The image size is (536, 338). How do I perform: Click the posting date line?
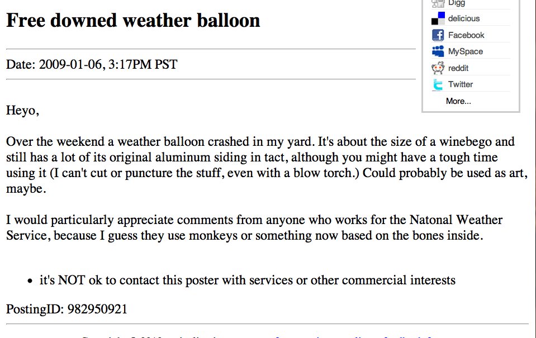pos(92,64)
